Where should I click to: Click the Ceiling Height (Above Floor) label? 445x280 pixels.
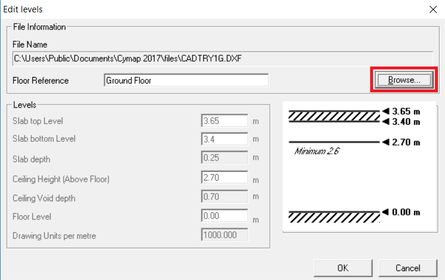coord(61,179)
